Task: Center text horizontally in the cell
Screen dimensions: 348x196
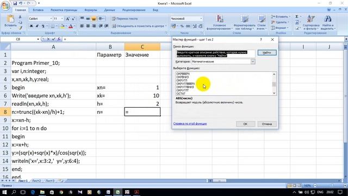Action: pyautogui.click(x=88, y=26)
